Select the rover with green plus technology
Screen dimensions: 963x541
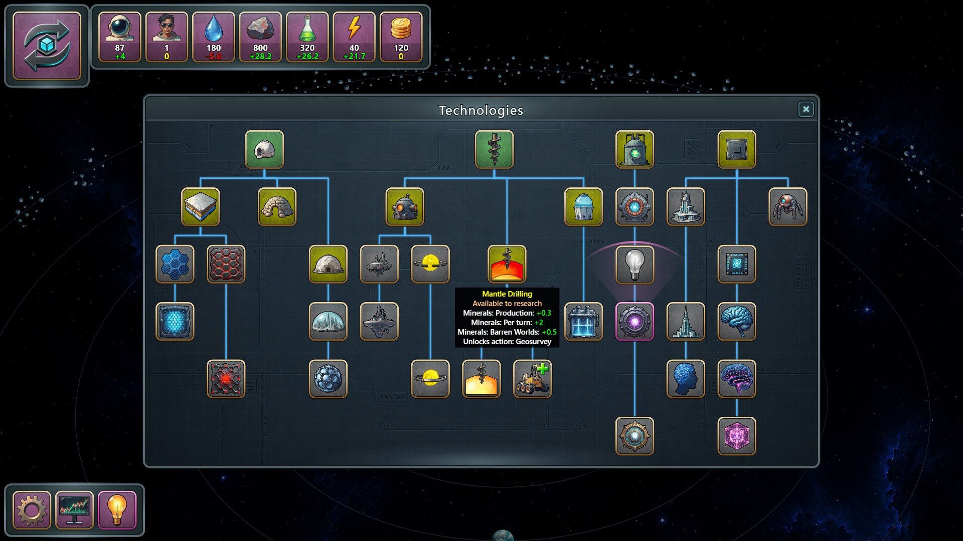533,379
